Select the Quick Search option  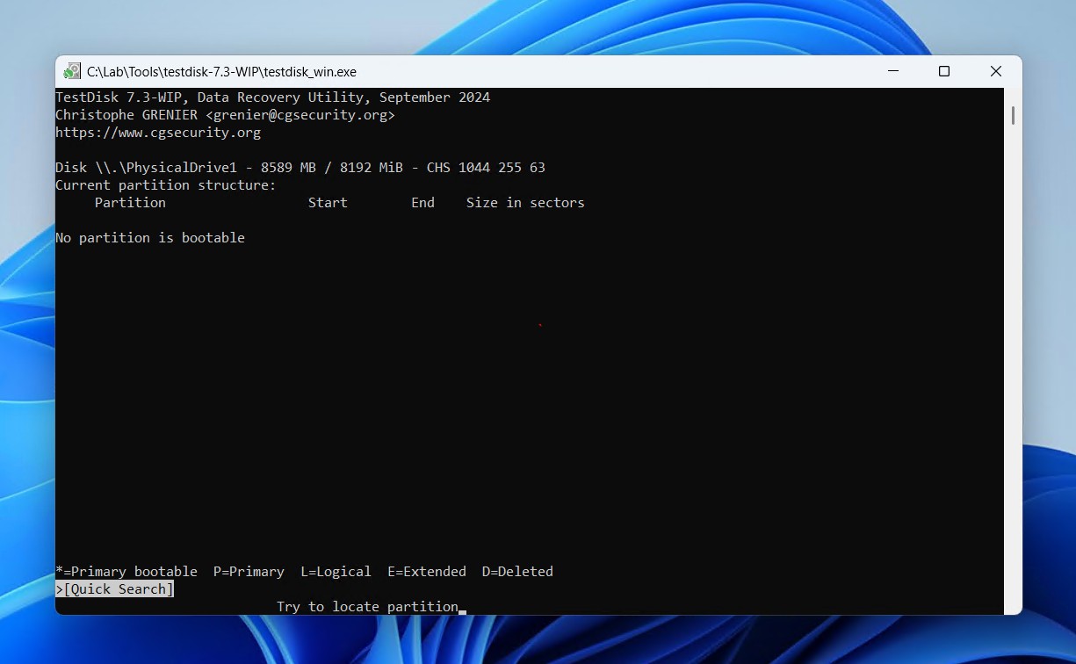pos(119,589)
